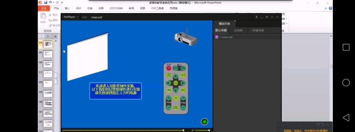The image size is (355, 132).
Task: Select the 此电脑 playlist tab
Action: 238,30
